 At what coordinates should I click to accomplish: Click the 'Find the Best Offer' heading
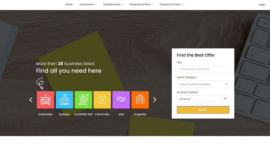coord(196,55)
